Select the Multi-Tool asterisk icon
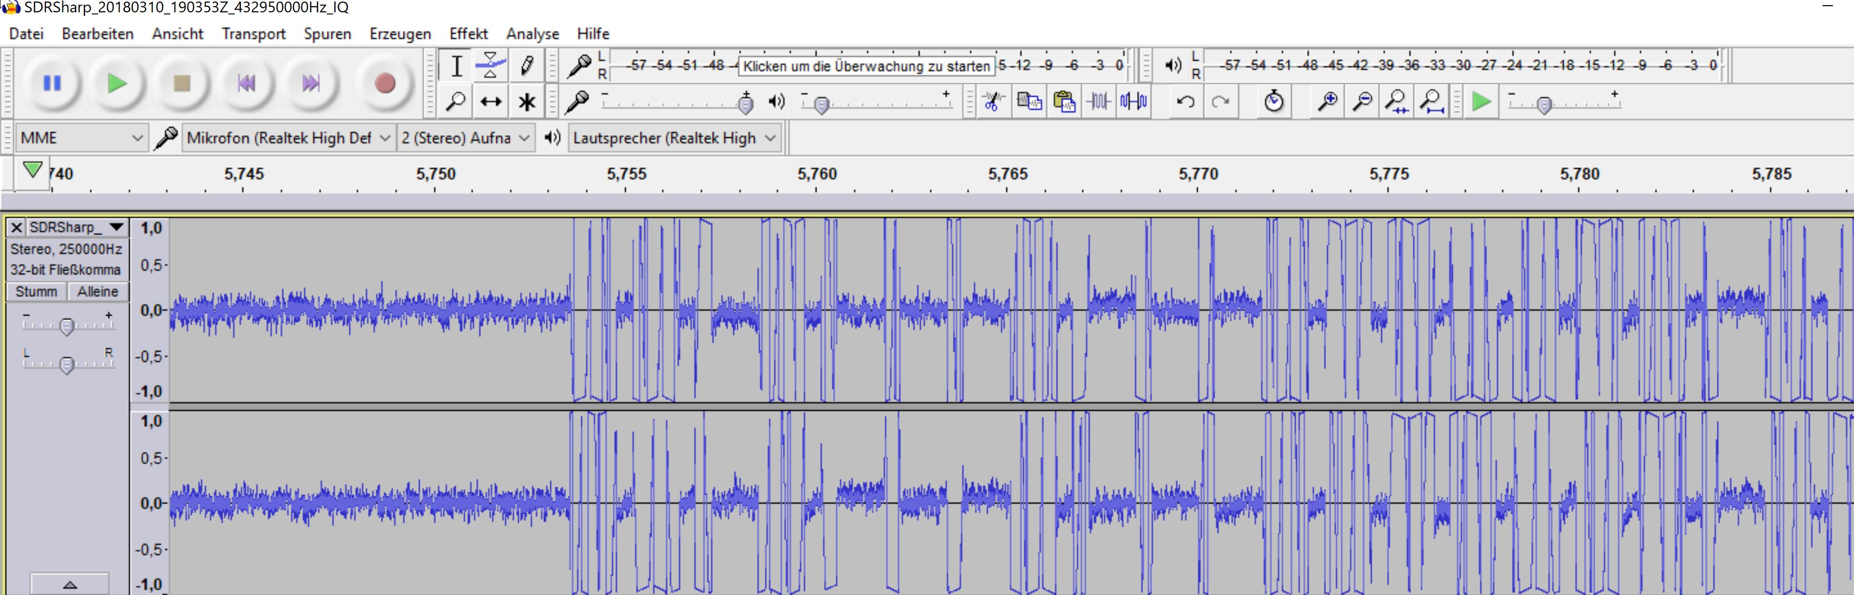 527,101
